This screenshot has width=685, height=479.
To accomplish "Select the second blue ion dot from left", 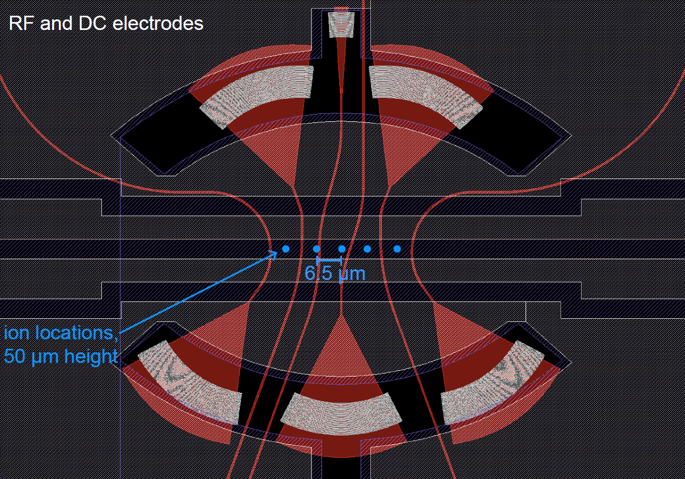I will pyautogui.click(x=317, y=248).
